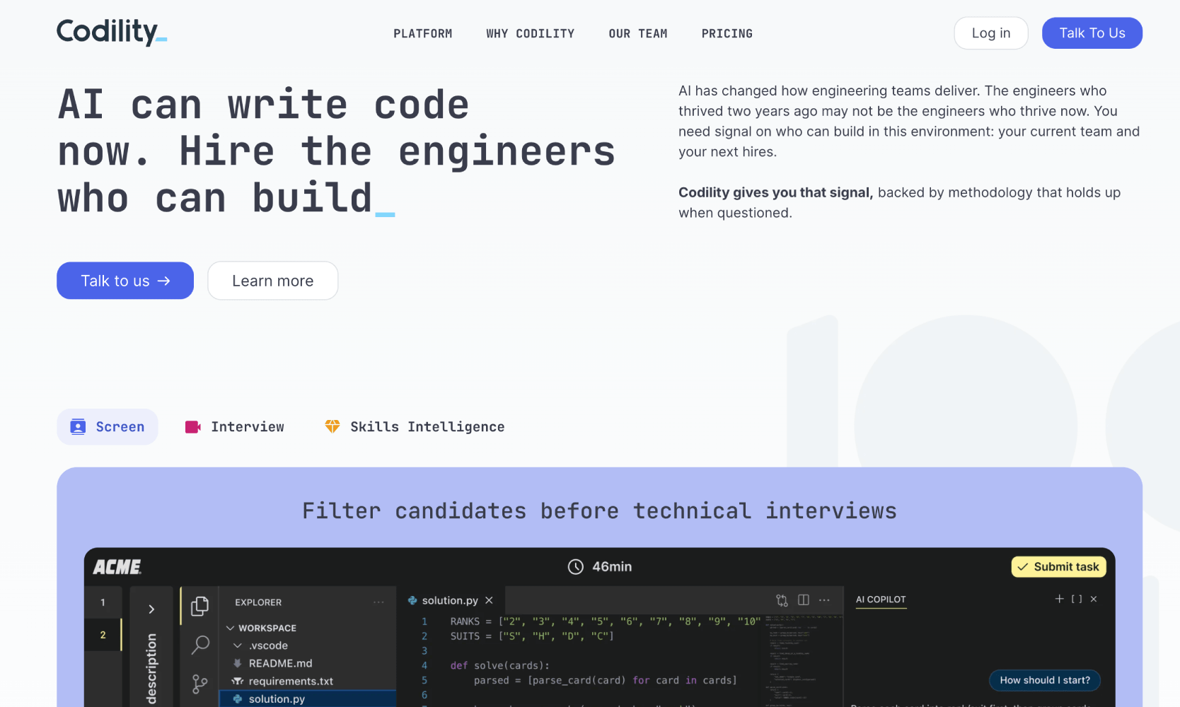Click the hero Talk to us button

[125, 281]
